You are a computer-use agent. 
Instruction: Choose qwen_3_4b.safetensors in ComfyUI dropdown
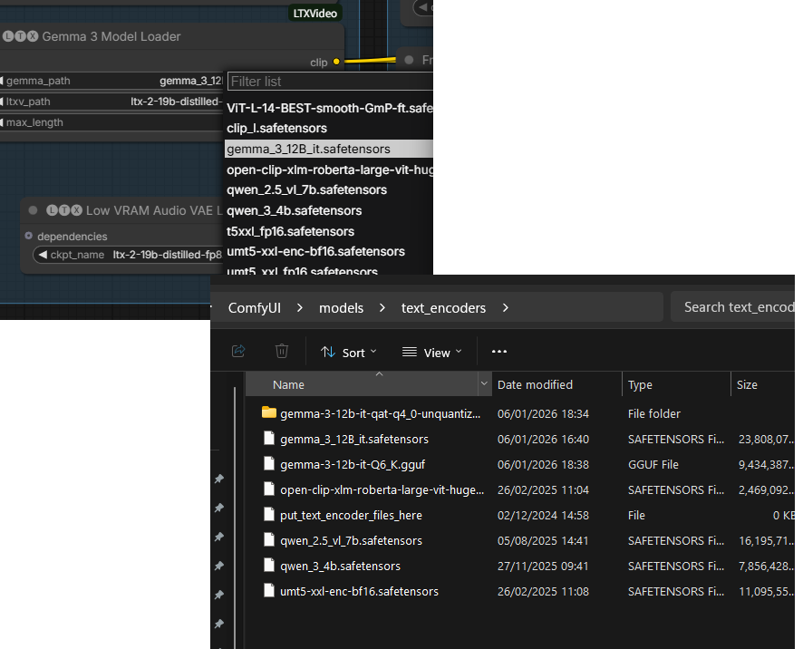coord(329,210)
